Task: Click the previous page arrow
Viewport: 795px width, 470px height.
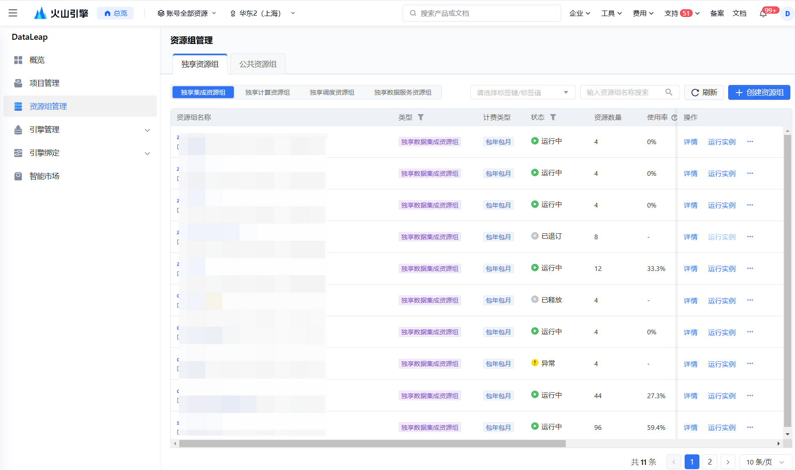Action: coord(674,462)
